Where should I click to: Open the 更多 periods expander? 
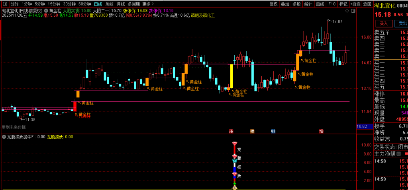point(148,4)
